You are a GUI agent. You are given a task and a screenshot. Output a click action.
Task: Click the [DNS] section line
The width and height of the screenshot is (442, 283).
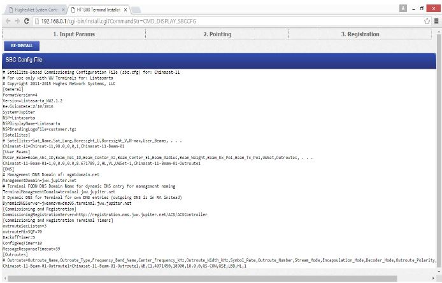pyautogui.click(x=8, y=169)
